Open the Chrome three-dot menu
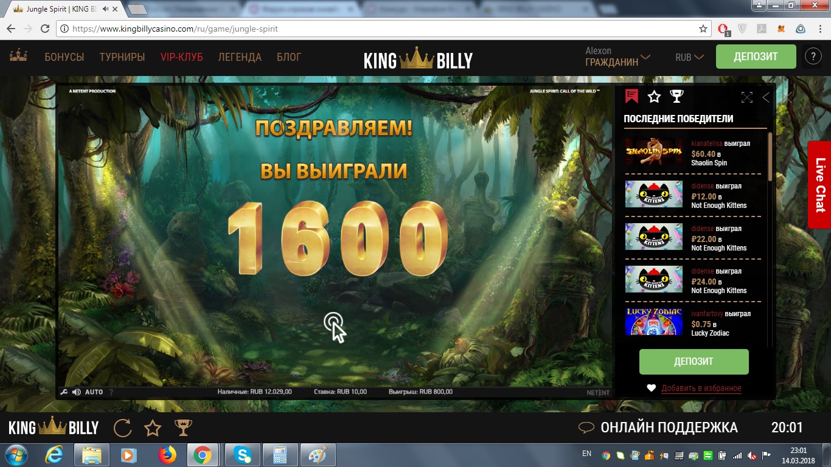The height and width of the screenshot is (467, 831). [x=819, y=29]
